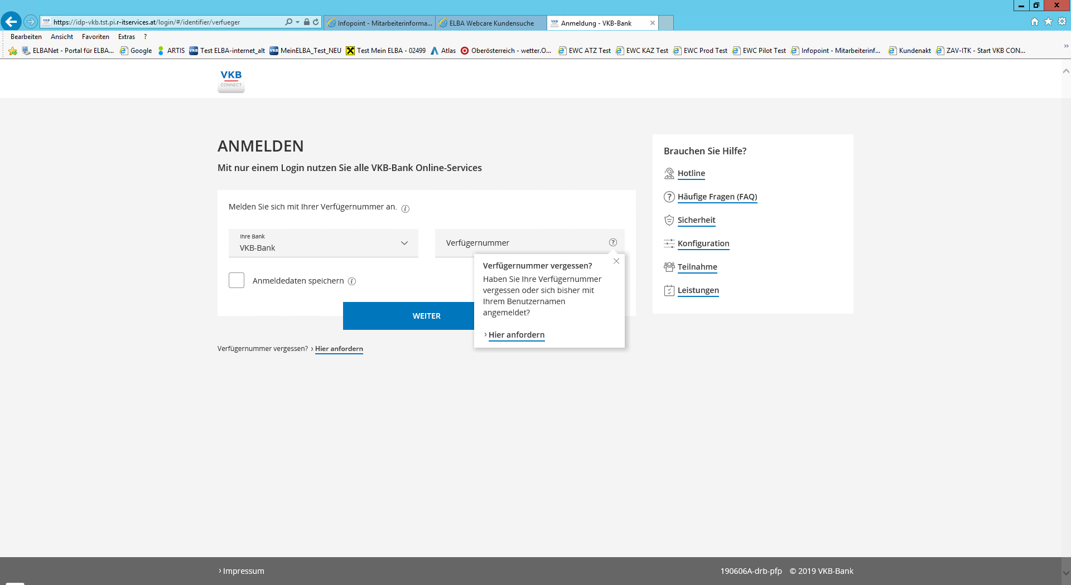Open the ? help menu
The height and width of the screenshot is (585, 1071).
[145, 37]
